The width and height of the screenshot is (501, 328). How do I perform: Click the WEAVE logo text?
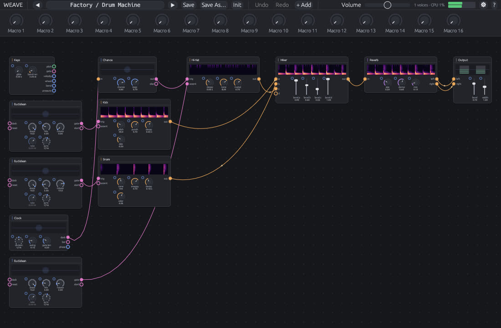pos(13,5)
